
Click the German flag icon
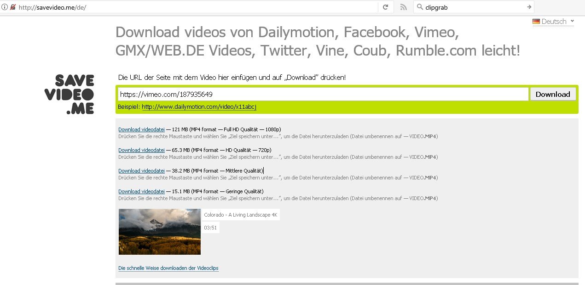pos(536,22)
